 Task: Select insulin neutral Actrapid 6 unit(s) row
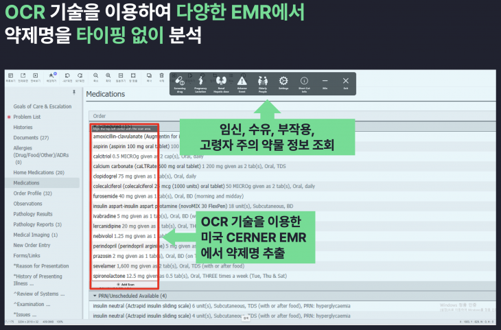(292, 306)
